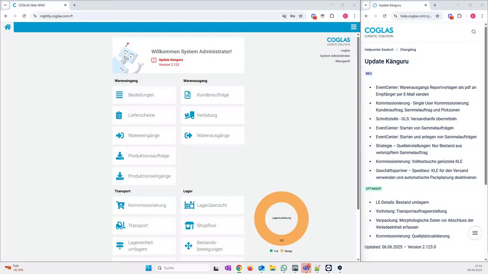
Task: Switch to Update Känguru tab
Action: pyautogui.click(x=400, y=5)
